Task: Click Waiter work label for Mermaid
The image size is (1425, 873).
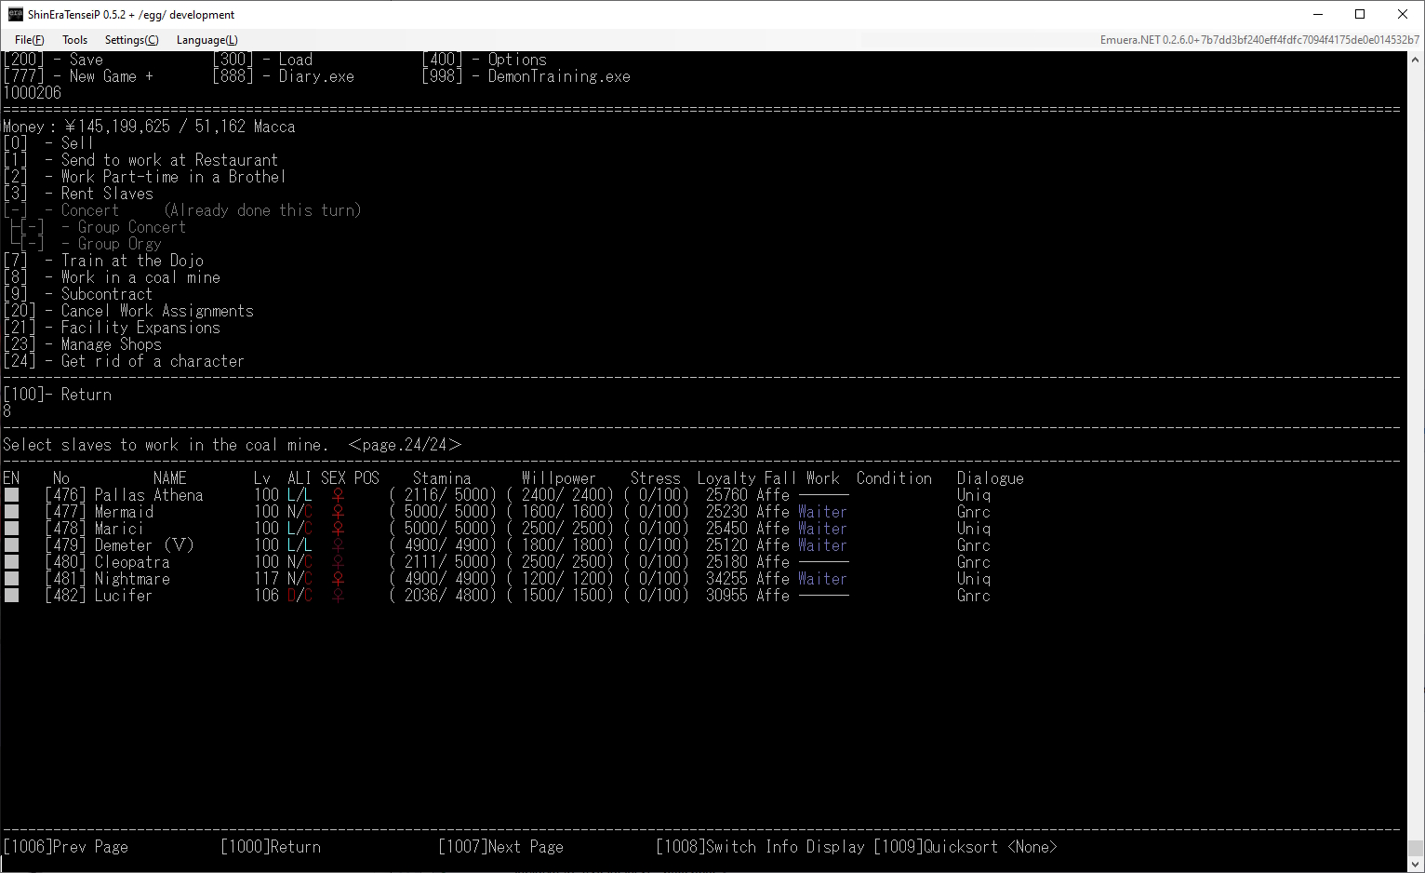Action: [x=822, y=512]
